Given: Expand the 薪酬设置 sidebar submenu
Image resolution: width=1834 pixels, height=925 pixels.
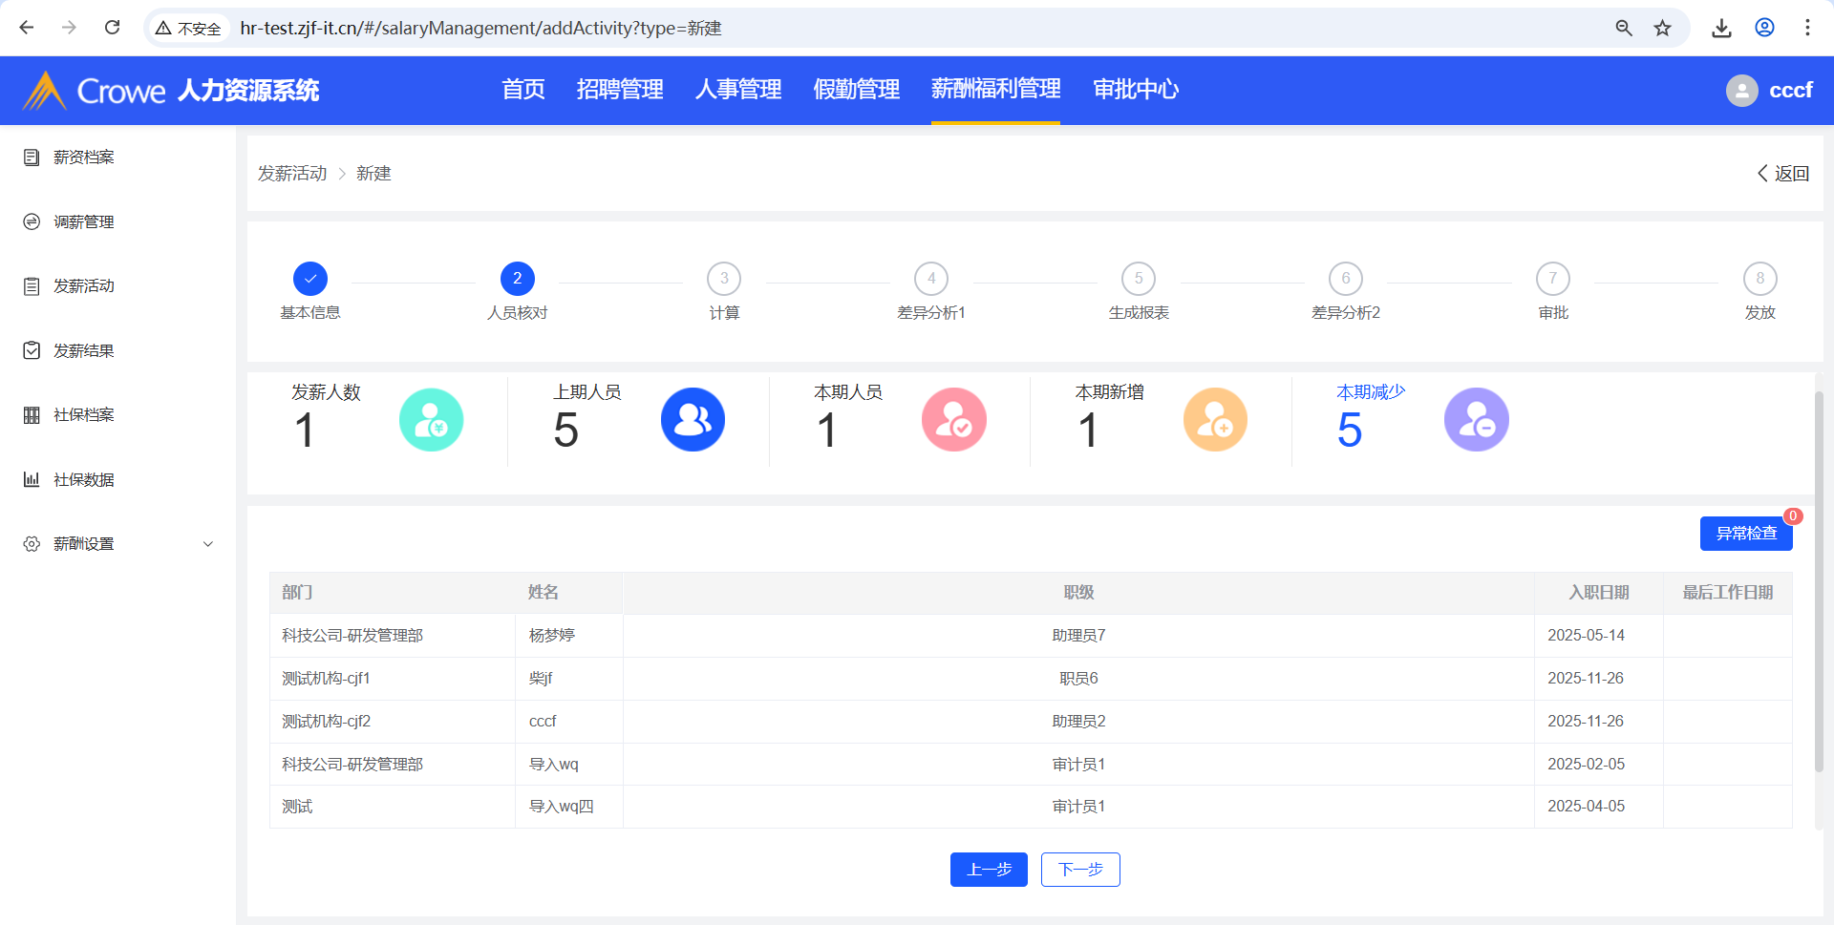Looking at the screenshot, I should click(208, 544).
